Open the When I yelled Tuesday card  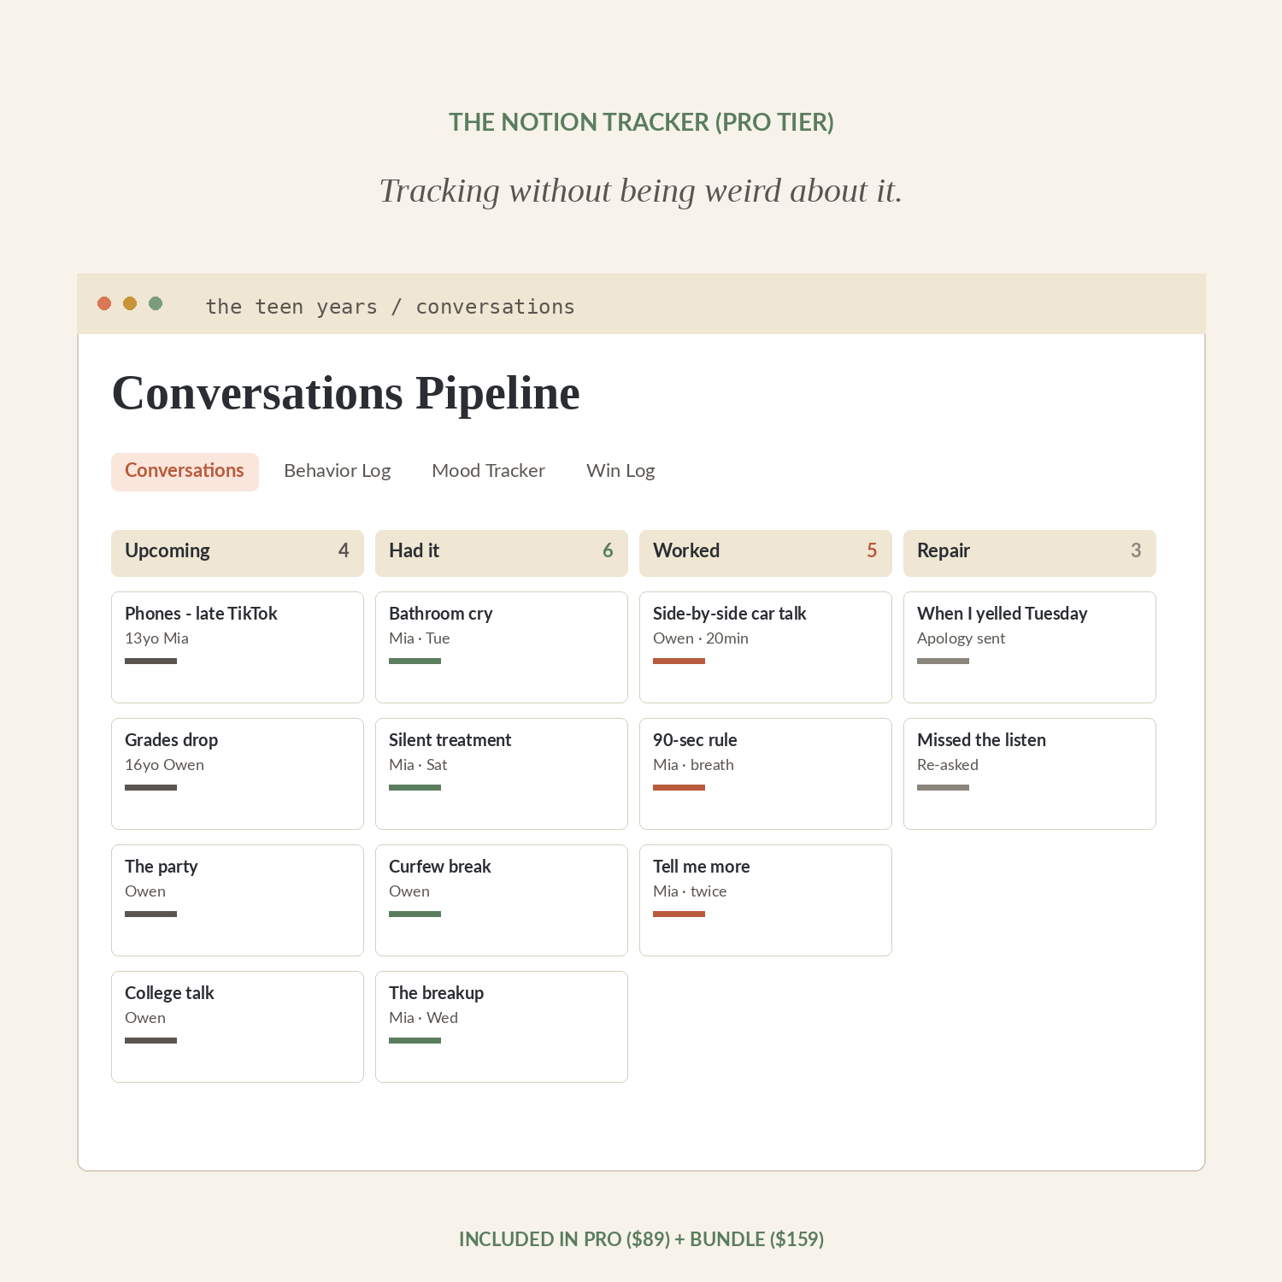1030,647
